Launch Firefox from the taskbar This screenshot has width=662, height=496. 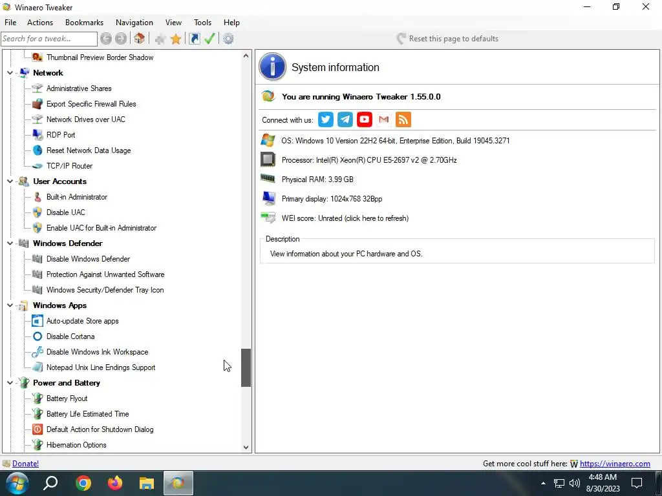tap(115, 483)
